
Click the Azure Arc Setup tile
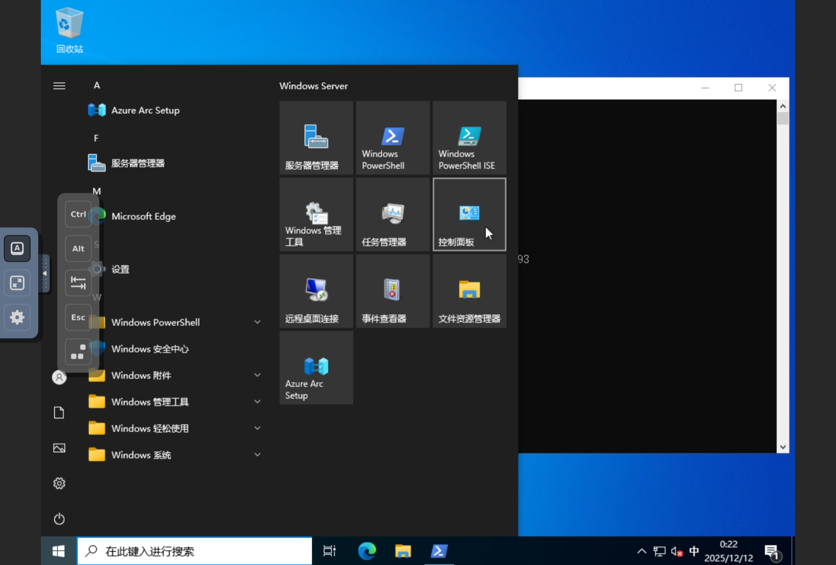click(316, 368)
